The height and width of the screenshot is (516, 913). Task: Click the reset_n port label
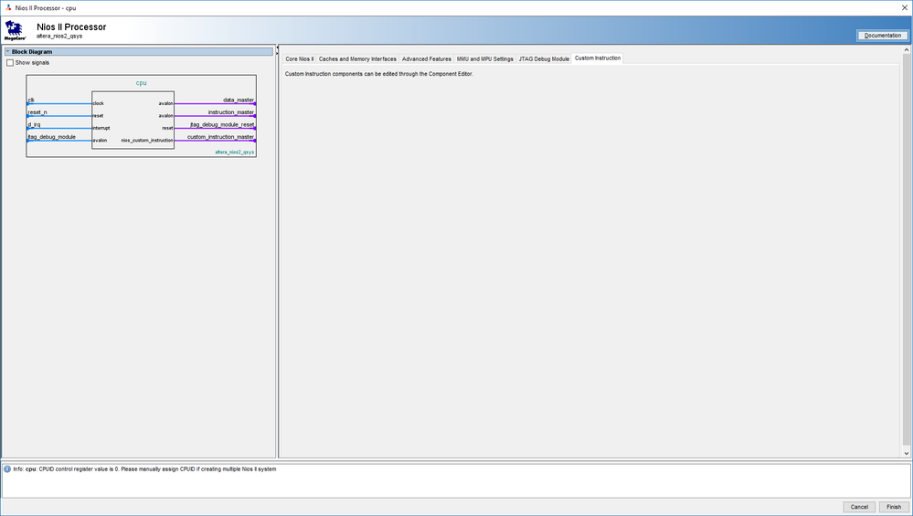pos(37,112)
